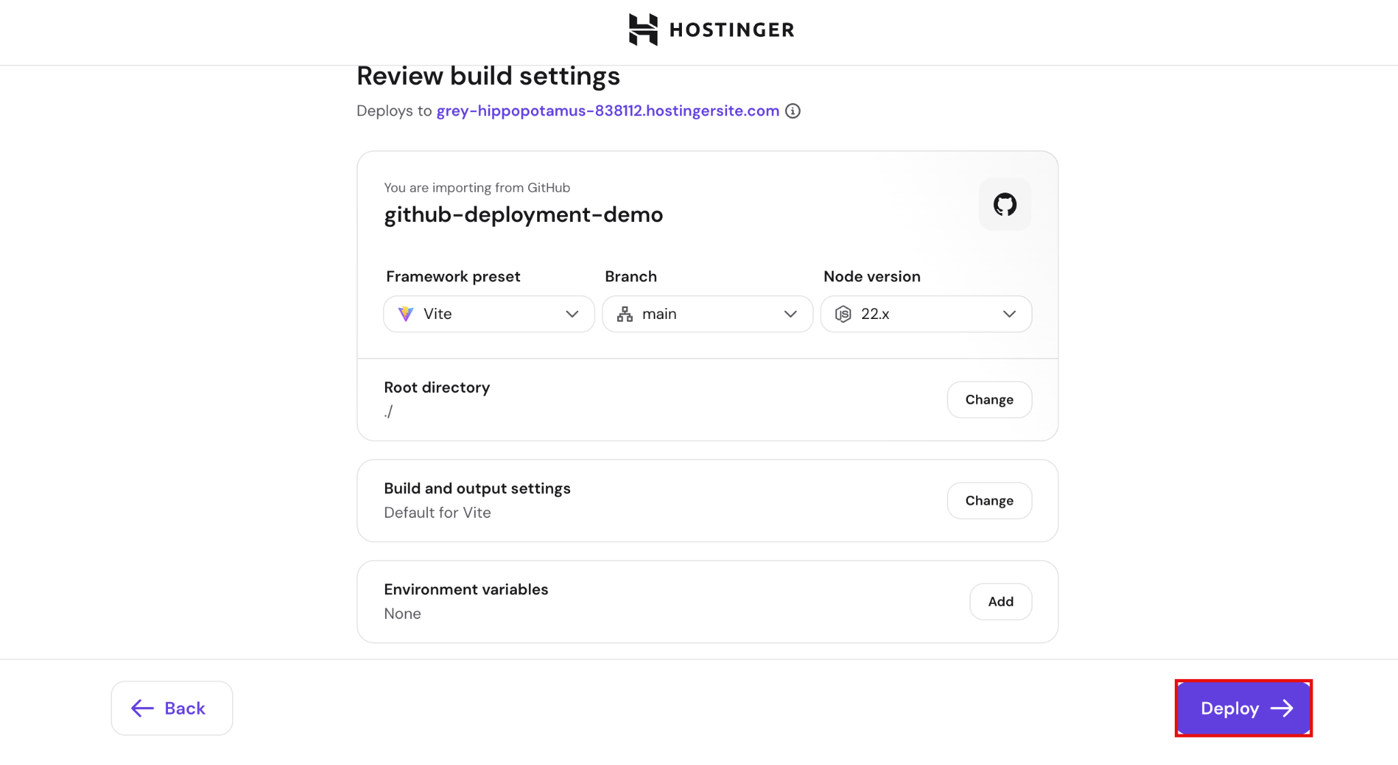Click the Review build settings heading
This screenshot has height=765, width=1398.
pyautogui.click(x=488, y=76)
